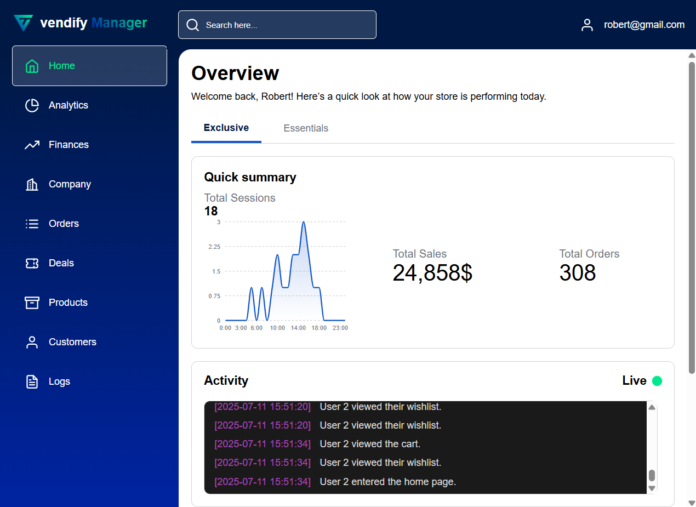This screenshot has width=696, height=507.
Task: Click the Logs document icon
Action: pyautogui.click(x=32, y=381)
